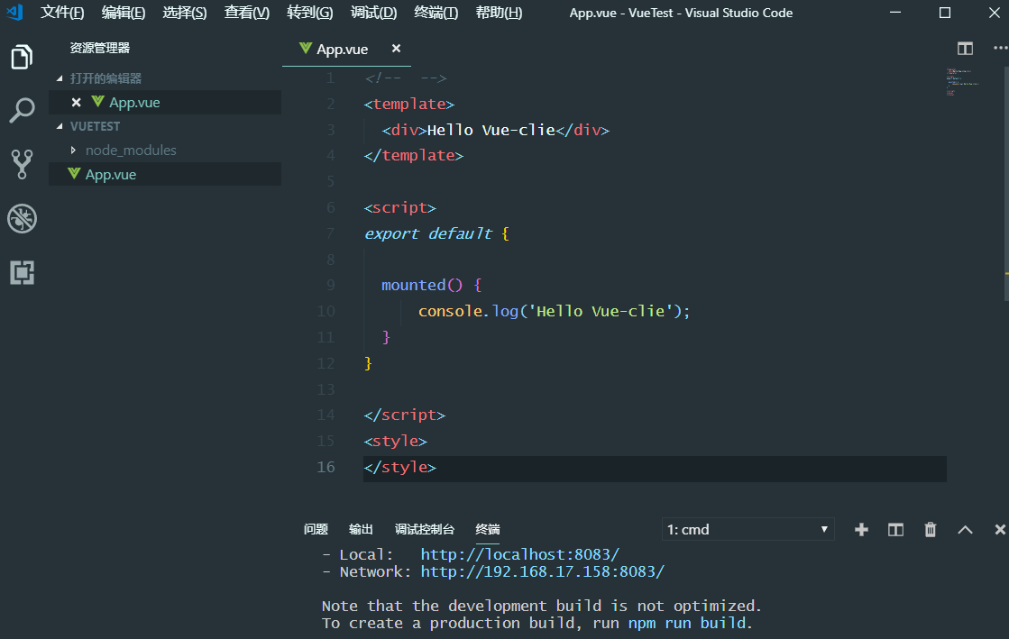Open the Source Control view
The width and height of the screenshot is (1009, 639).
click(x=22, y=164)
